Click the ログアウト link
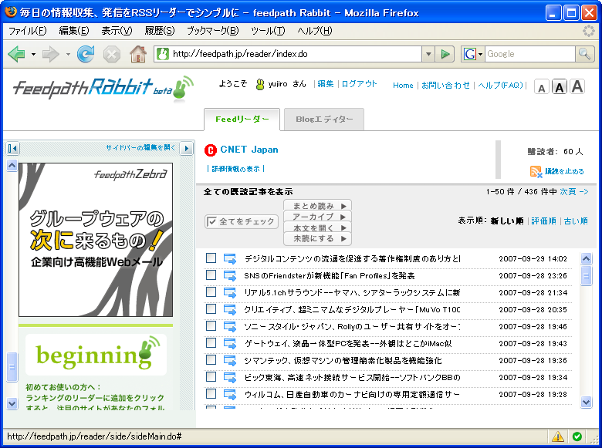Image resolution: width=602 pixels, height=448 pixels. point(360,84)
